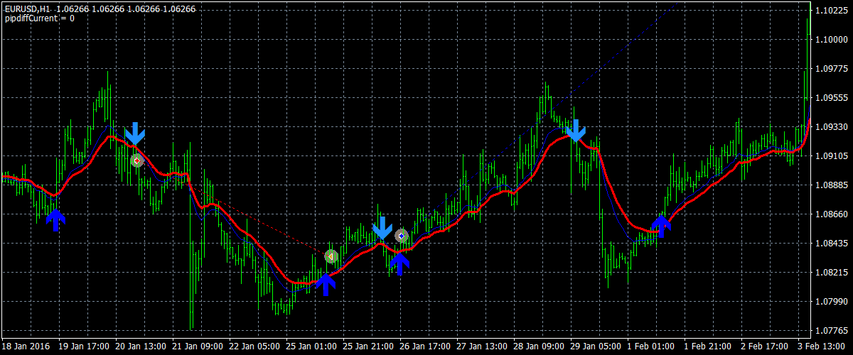The height and width of the screenshot is (355, 853).
Task: Click price level 1.08885 on the scale
Action: [x=833, y=185]
